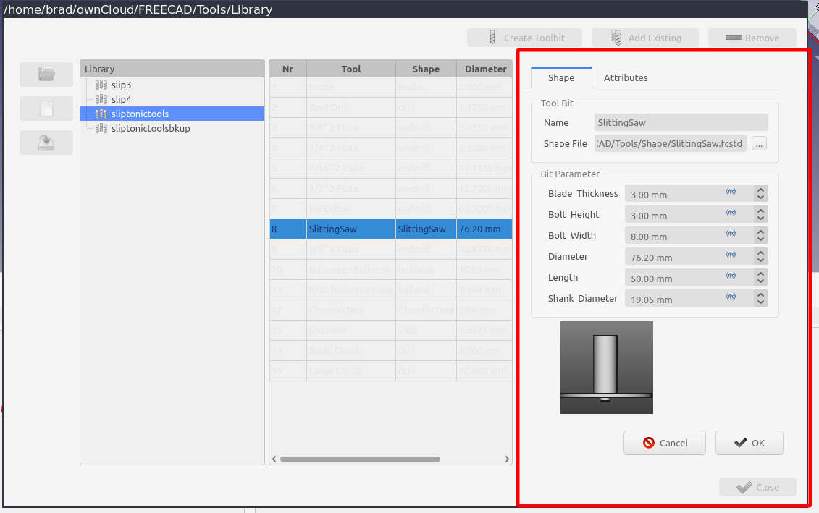
Task: Click expression icon for Blade Thickness
Action: [x=731, y=192]
